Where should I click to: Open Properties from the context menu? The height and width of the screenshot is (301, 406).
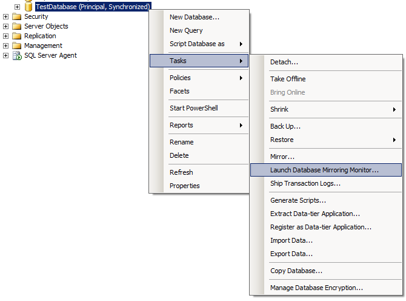[x=184, y=186]
